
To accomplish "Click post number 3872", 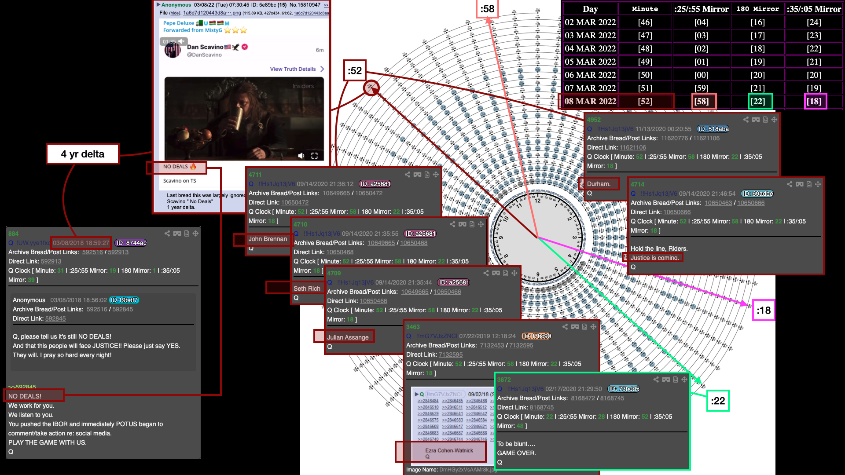I will click(x=504, y=380).
